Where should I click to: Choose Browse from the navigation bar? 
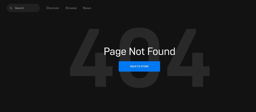[x=71, y=8]
